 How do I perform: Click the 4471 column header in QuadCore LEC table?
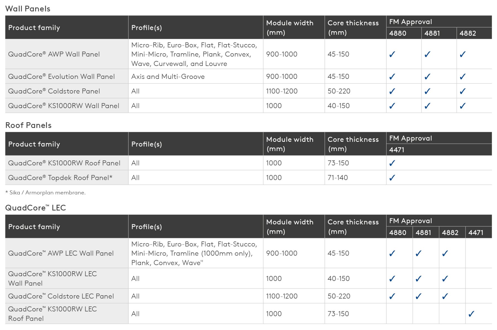click(x=476, y=233)
